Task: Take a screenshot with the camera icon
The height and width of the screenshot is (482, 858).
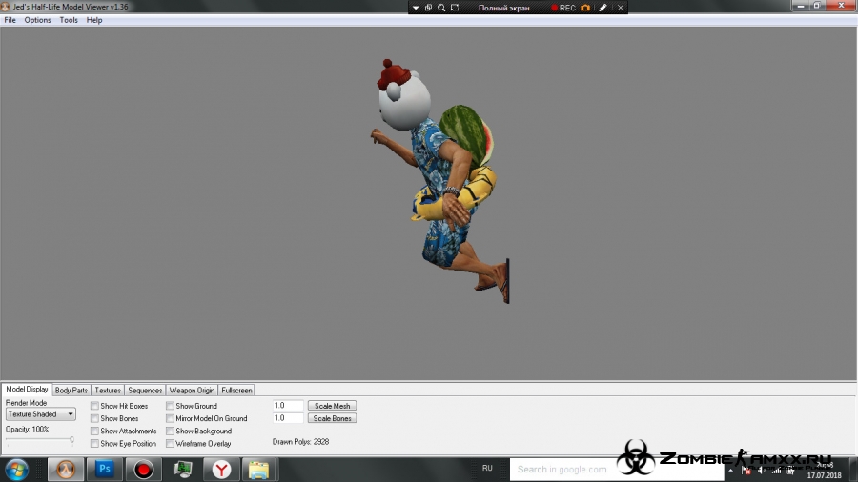Action: [585, 8]
